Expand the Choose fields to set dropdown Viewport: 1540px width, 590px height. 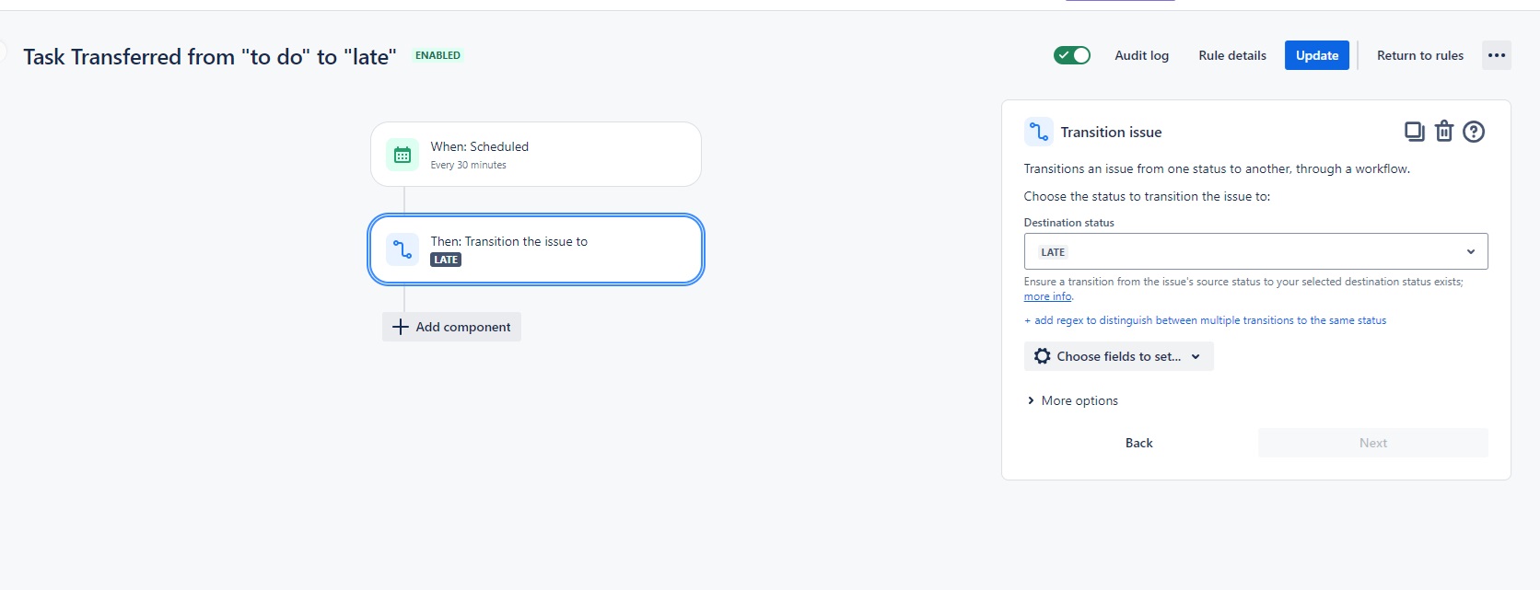tap(1118, 356)
